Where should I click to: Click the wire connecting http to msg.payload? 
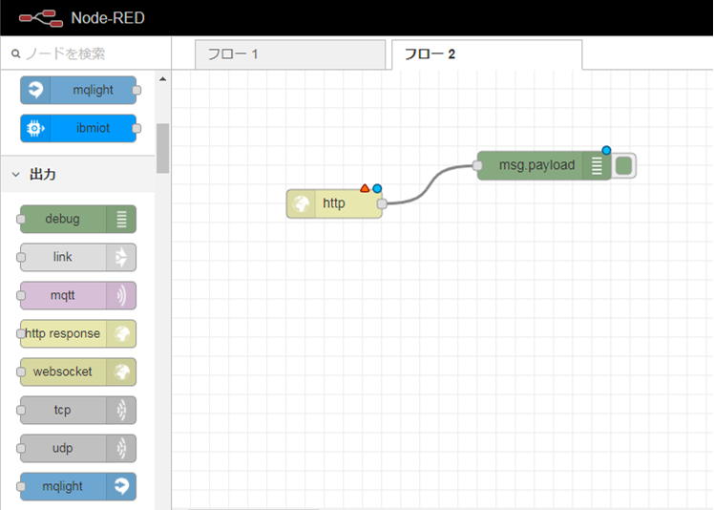430,183
